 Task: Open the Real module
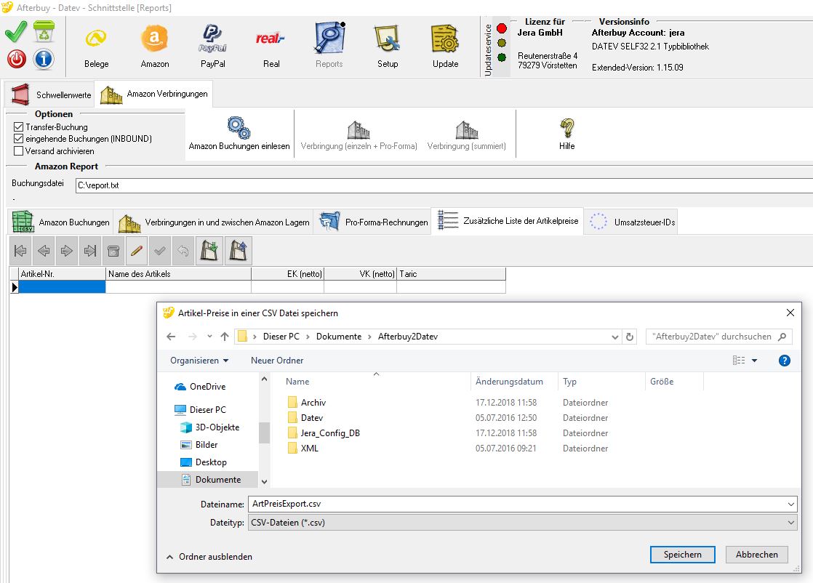point(271,47)
